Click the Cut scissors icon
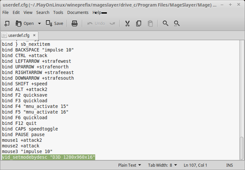Image resolution: width=245 pixels, height=170 pixels. click(127, 24)
